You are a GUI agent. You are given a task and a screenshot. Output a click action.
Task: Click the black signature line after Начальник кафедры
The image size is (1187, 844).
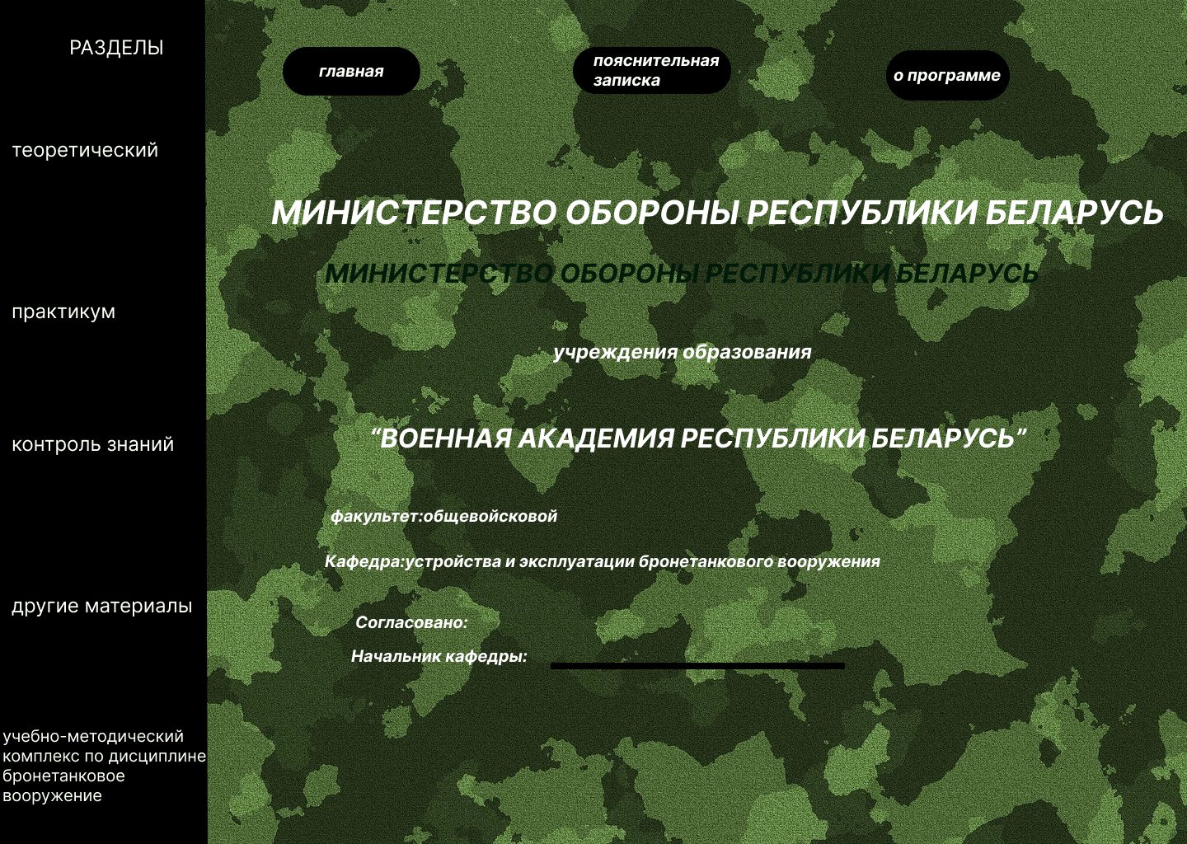click(697, 666)
